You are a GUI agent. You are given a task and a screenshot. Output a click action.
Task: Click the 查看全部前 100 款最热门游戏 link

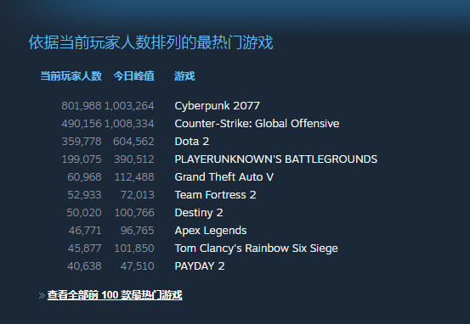(x=115, y=295)
